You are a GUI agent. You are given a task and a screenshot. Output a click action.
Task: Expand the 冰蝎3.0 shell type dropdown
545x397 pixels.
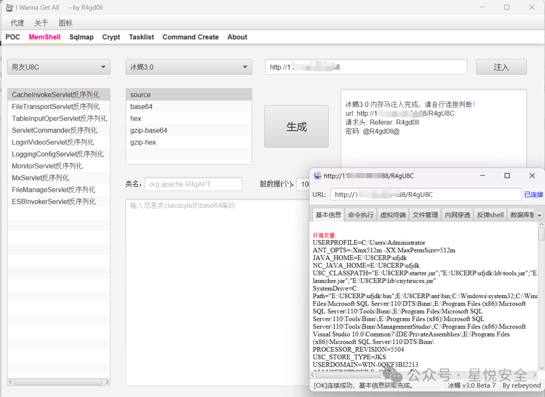tap(189, 67)
